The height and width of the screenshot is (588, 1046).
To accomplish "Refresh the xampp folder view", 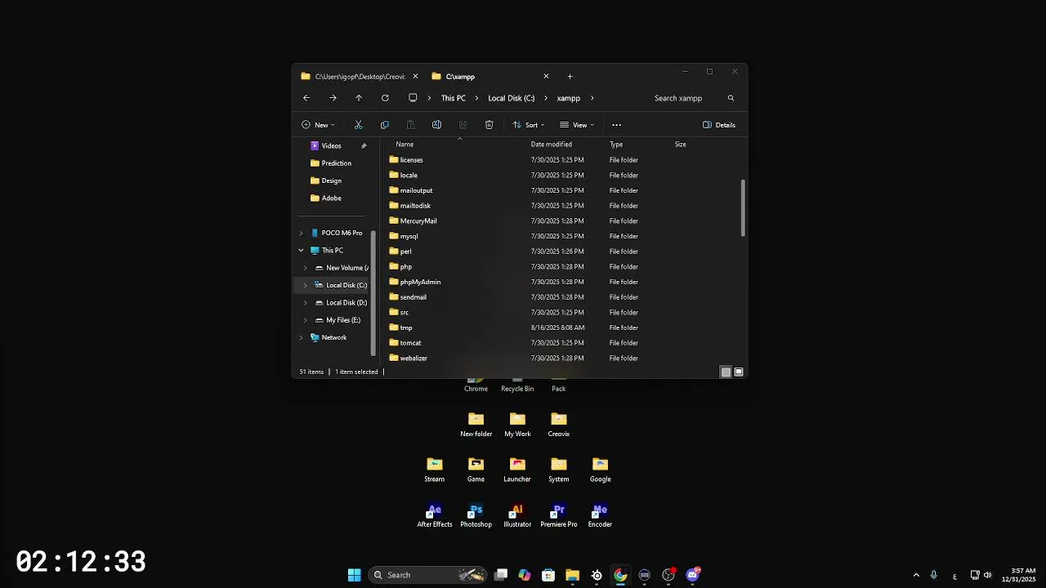I will point(385,98).
